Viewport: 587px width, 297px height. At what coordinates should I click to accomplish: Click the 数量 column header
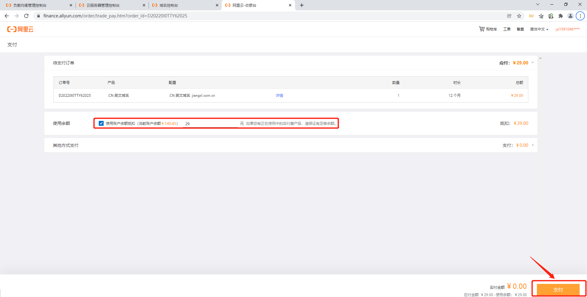tap(396, 83)
